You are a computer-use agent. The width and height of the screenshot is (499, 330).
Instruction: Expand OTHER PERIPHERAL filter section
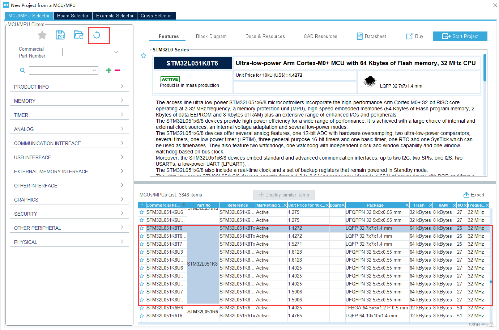click(x=69, y=228)
